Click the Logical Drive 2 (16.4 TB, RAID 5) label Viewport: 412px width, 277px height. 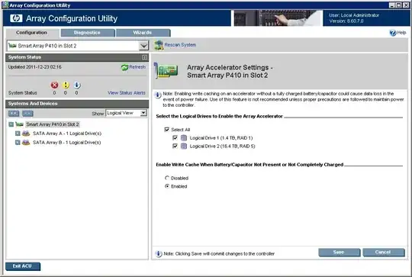click(222, 146)
